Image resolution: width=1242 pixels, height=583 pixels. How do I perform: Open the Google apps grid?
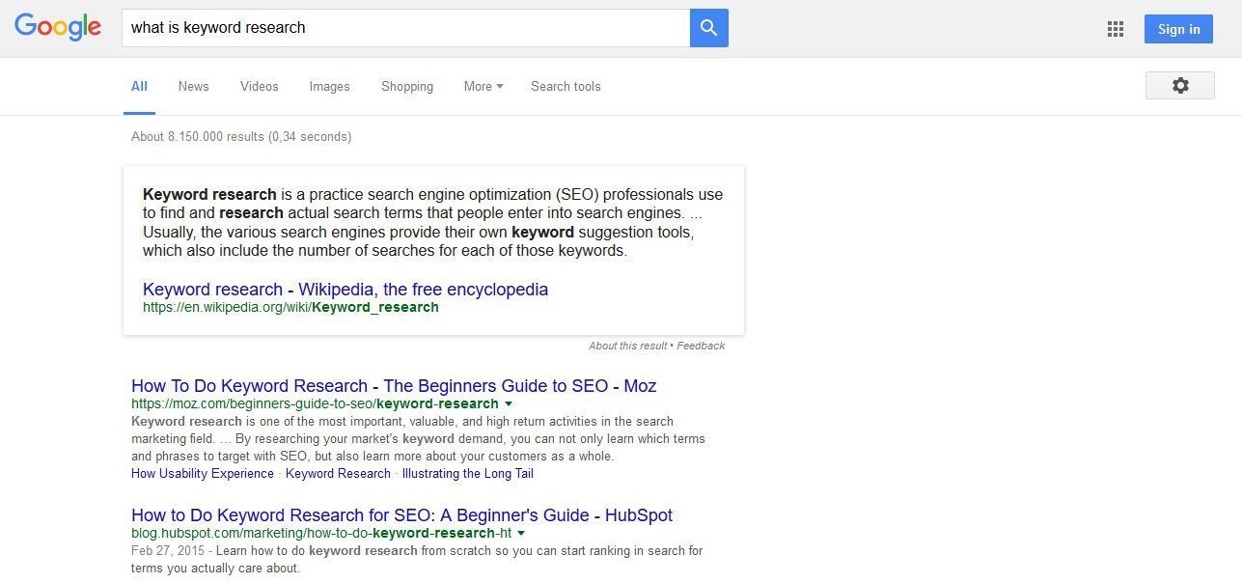pyautogui.click(x=1116, y=29)
